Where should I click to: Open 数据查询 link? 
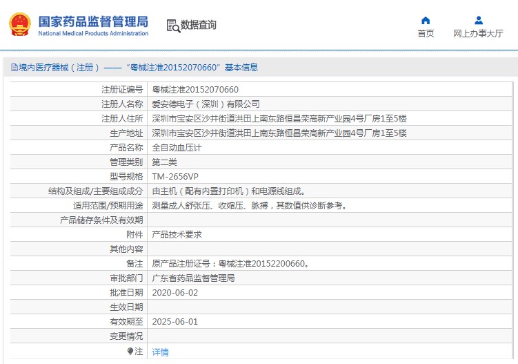[x=198, y=25]
